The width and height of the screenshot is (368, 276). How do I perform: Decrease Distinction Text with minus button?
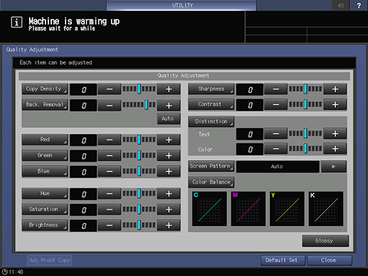(275, 134)
